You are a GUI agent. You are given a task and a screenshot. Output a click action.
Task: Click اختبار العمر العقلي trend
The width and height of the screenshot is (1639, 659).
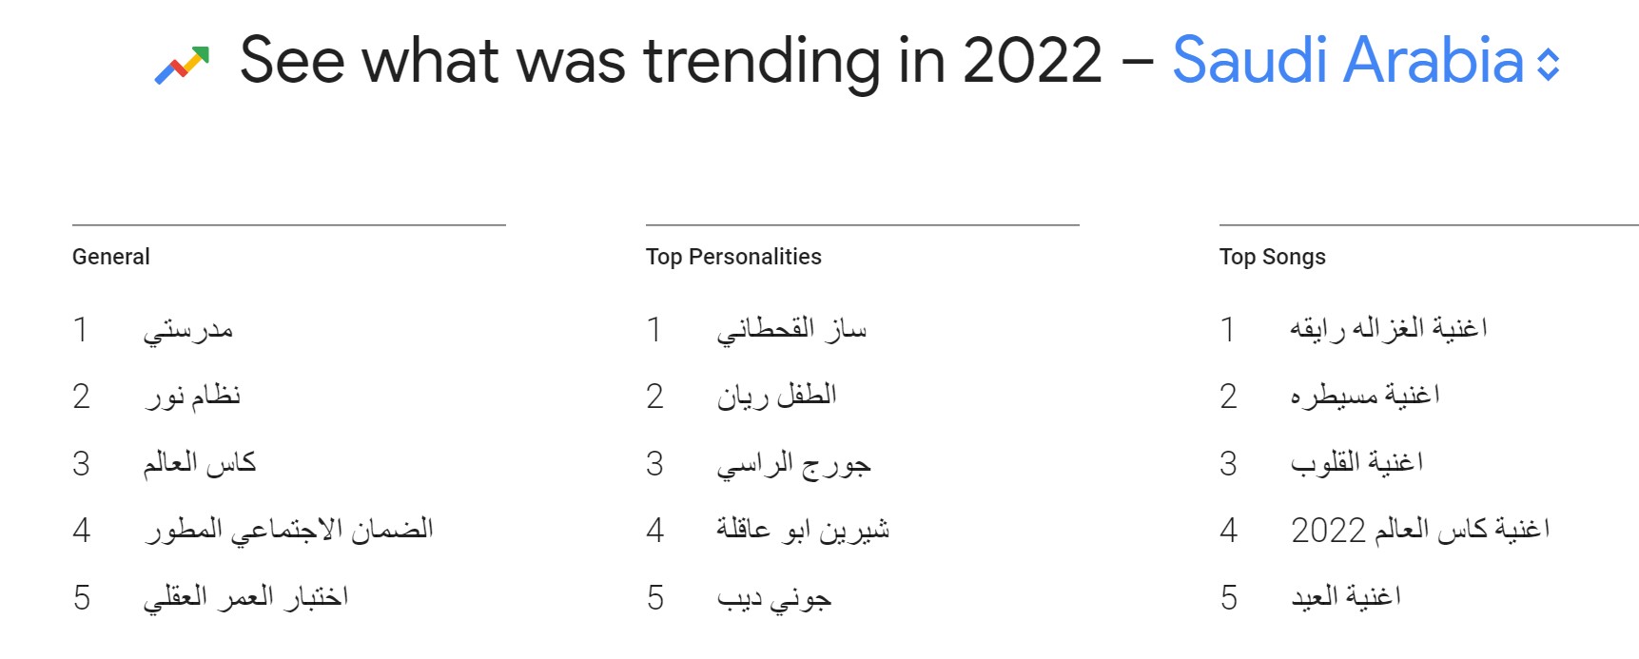(245, 597)
